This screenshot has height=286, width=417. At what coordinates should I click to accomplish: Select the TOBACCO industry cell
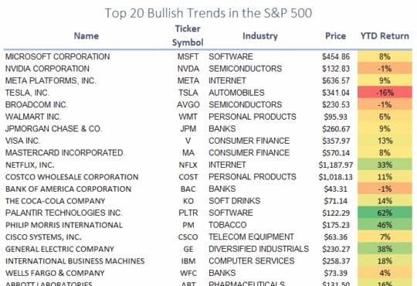[x=227, y=225]
